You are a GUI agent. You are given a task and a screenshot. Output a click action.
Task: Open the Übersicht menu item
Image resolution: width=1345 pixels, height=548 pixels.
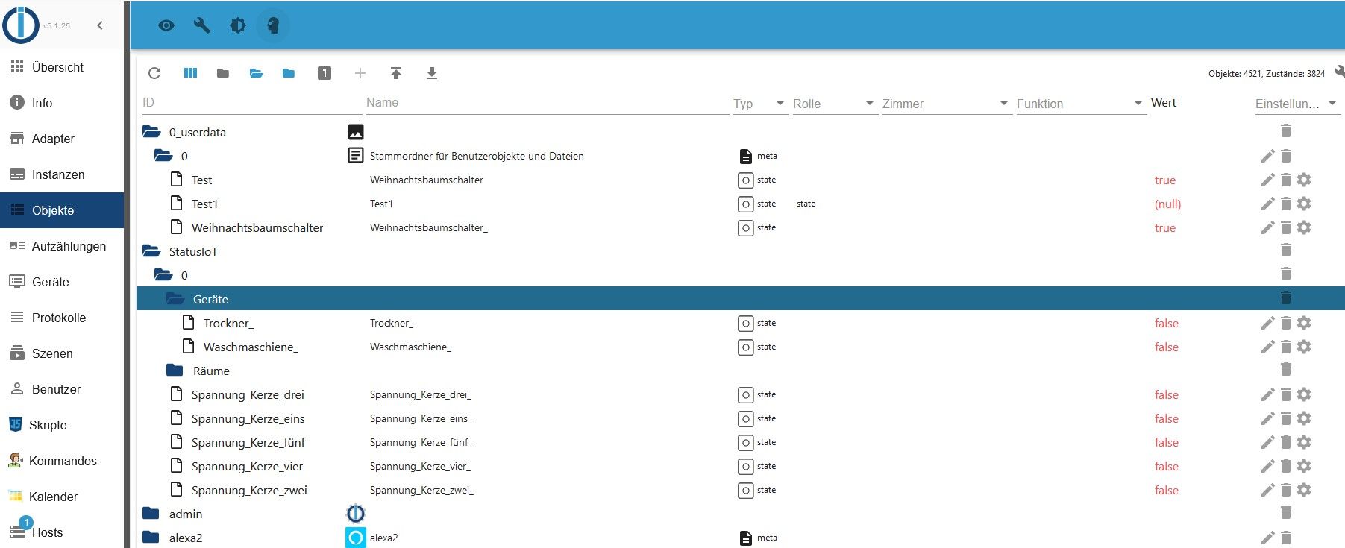(61, 67)
